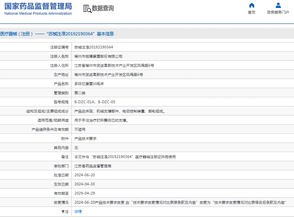Select the 产品储存条件及有效期 label
294x218 pixels.
tap(50, 129)
